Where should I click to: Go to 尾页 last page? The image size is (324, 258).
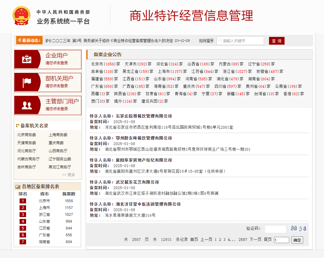tap(268, 239)
